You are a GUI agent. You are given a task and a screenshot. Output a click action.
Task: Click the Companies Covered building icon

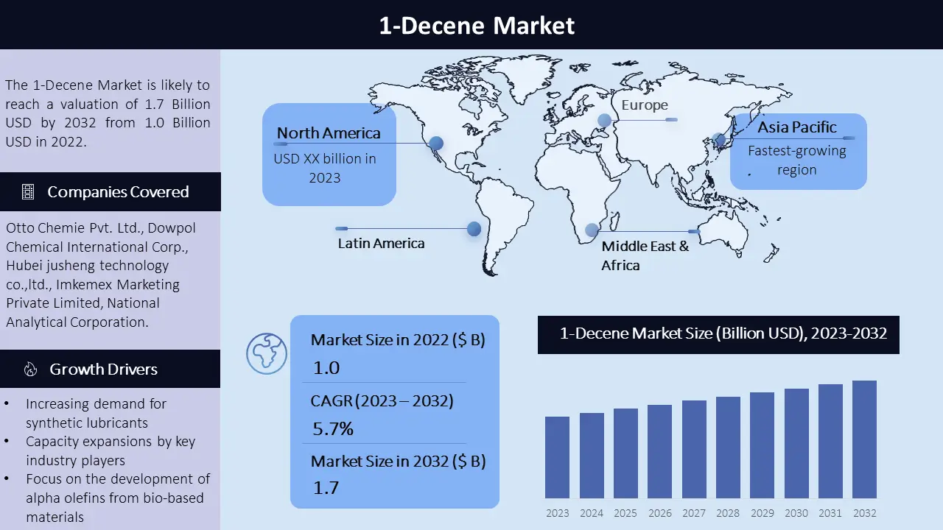[x=28, y=192]
